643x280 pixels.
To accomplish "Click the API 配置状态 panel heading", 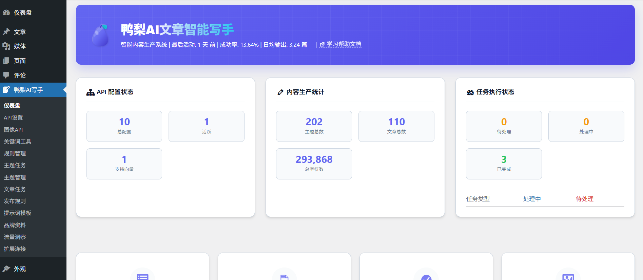I will (115, 92).
